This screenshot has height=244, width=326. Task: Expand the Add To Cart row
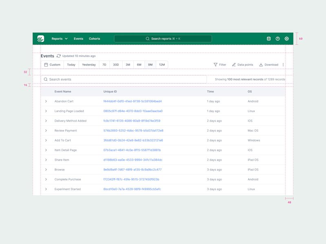click(46, 140)
